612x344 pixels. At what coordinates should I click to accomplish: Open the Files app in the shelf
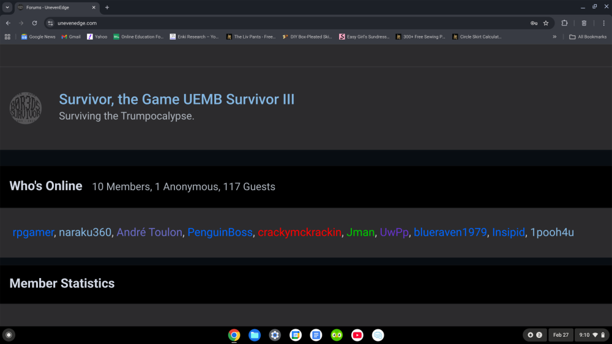(x=255, y=335)
